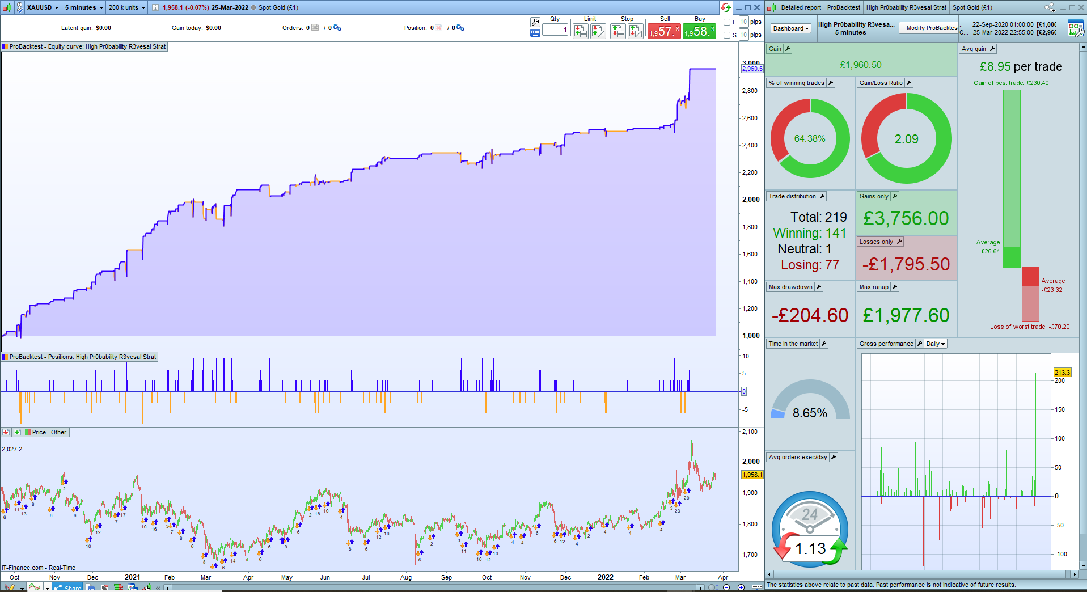The height and width of the screenshot is (592, 1087).
Task: Open trading panel settings wrench icon
Action: (535, 22)
